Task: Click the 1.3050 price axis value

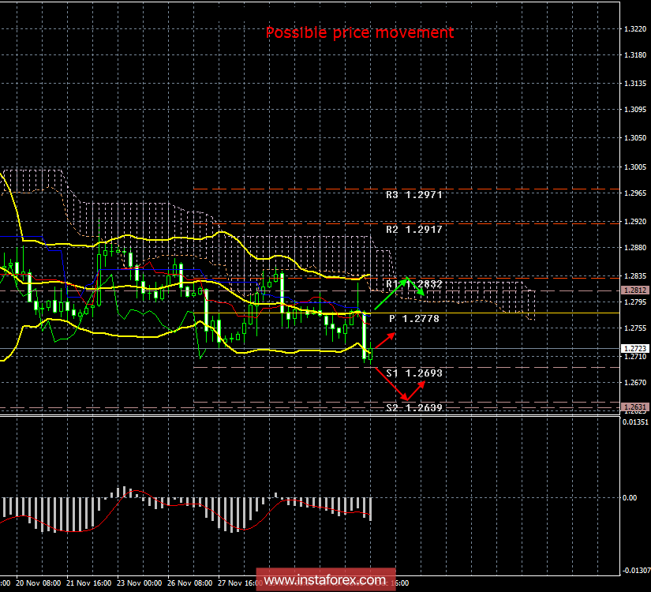Action: click(635, 138)
